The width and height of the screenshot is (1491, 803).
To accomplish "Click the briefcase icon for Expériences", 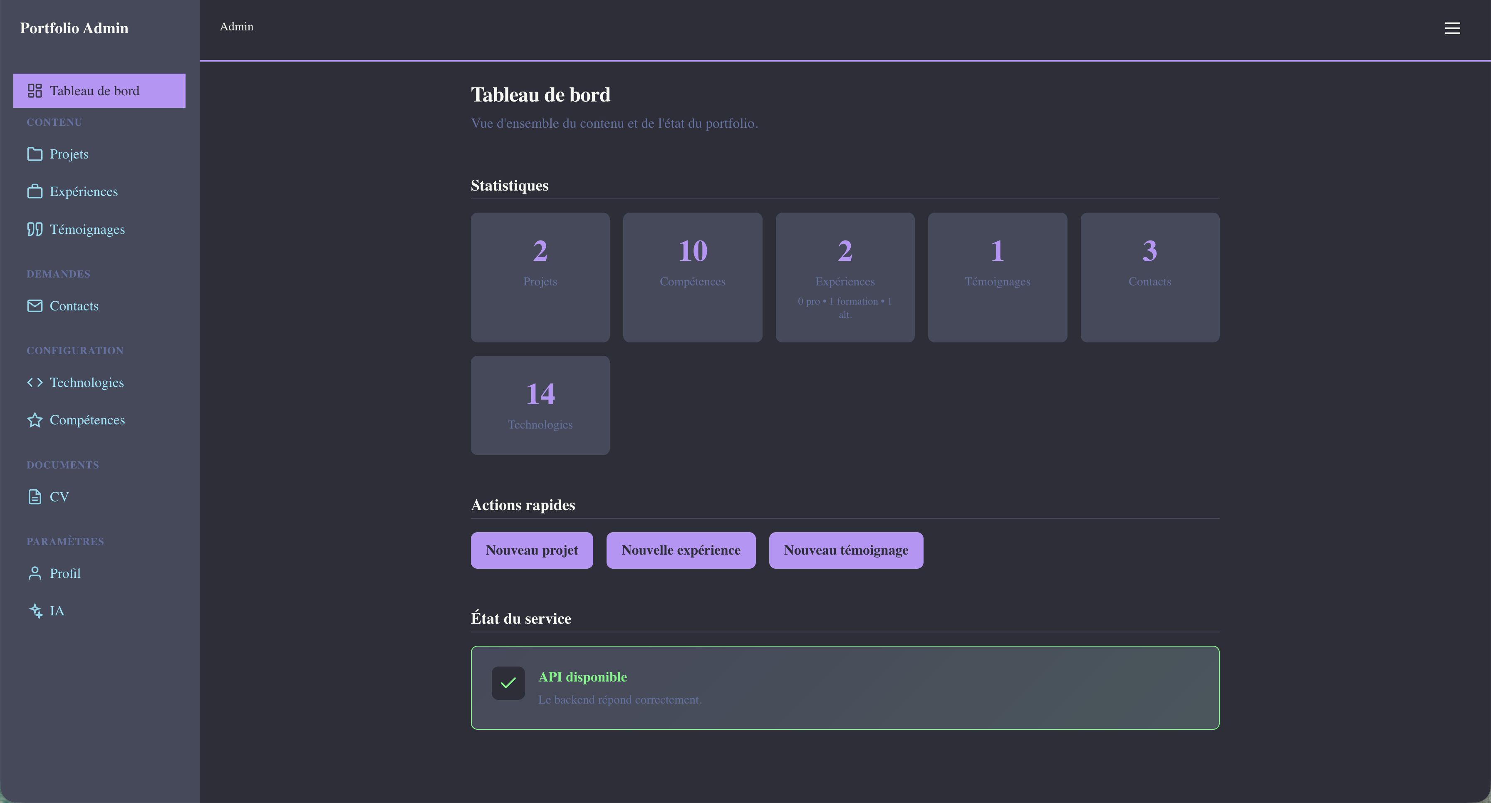I will coord(35,192).
